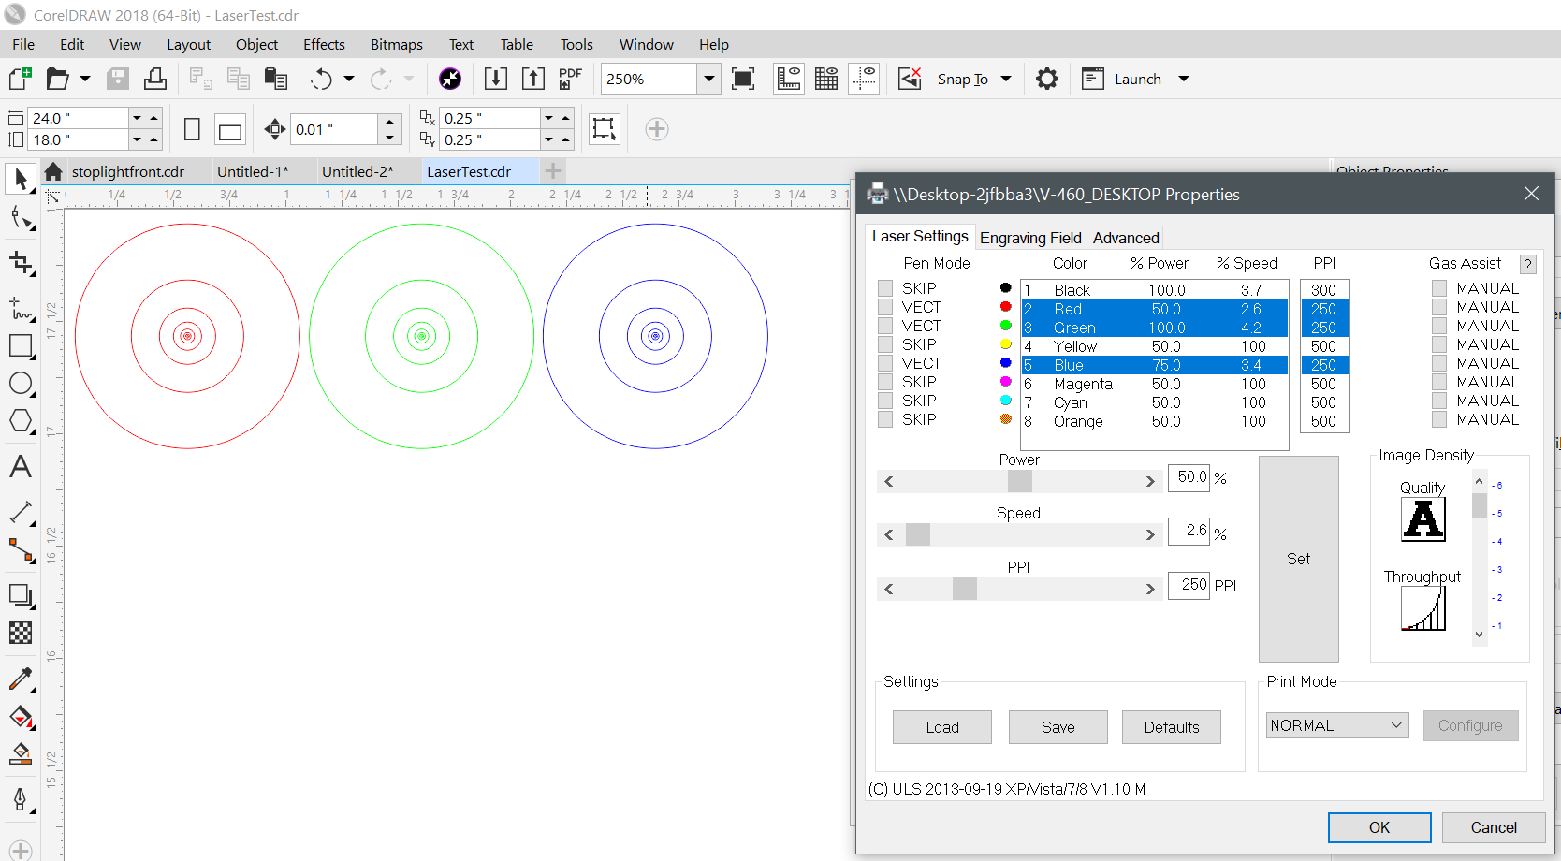Open page width 24.0 dropdown arrow
This screenshot has width=1561, height=861.
[x=137, y=118]
